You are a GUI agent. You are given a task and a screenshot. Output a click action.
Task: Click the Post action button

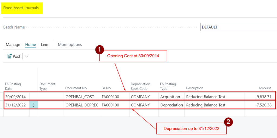pyautogui.click(x=14, y=56)
